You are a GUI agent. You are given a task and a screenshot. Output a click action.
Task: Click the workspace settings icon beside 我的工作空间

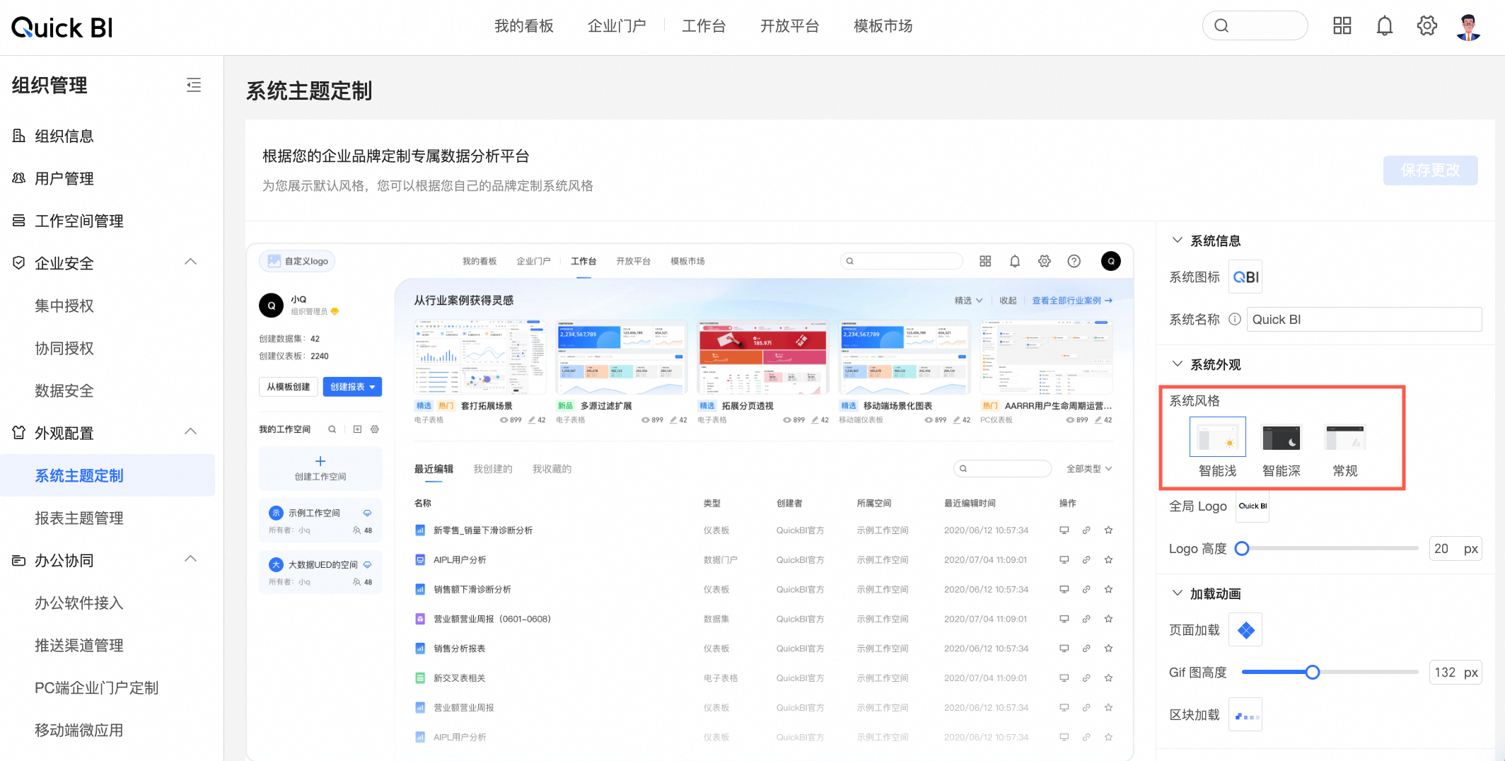click(x=375, y=429)
